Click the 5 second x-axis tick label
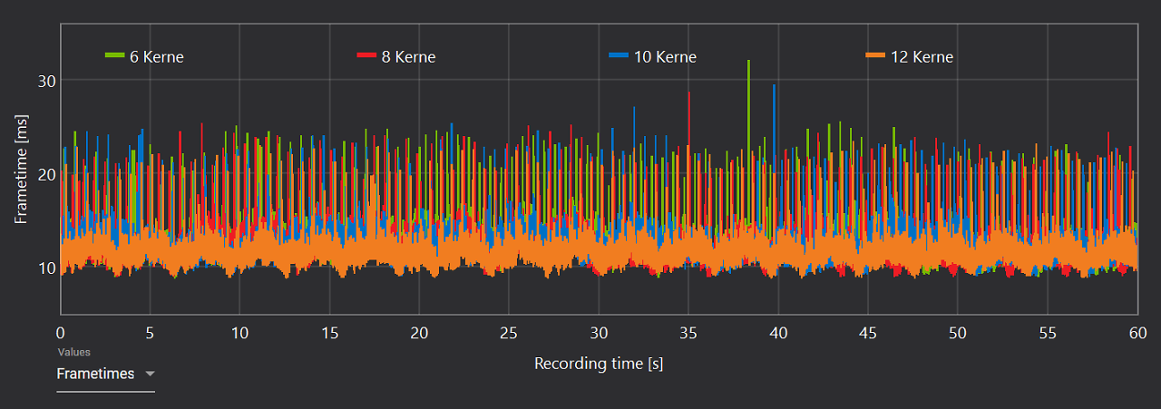This screenshot has height=409, width=1161. pyautogui.click(x=150, y=333)
